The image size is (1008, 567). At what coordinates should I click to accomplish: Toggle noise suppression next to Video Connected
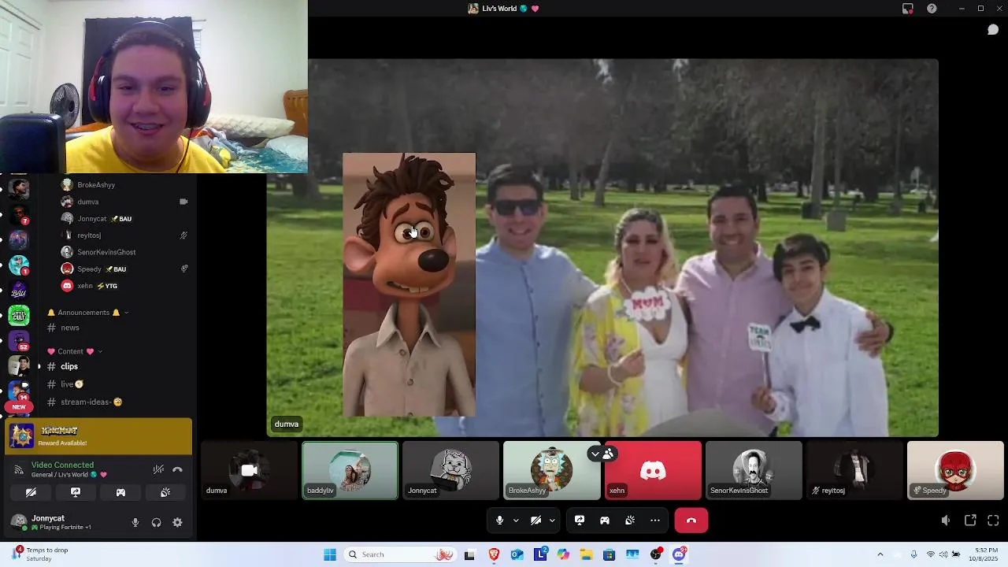pyautogui.click(x=158, y=469)
